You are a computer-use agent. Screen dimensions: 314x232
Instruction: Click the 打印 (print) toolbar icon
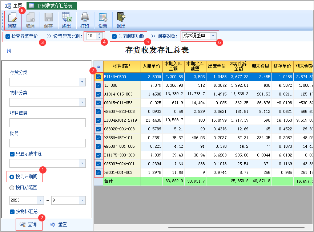point(85,20)
